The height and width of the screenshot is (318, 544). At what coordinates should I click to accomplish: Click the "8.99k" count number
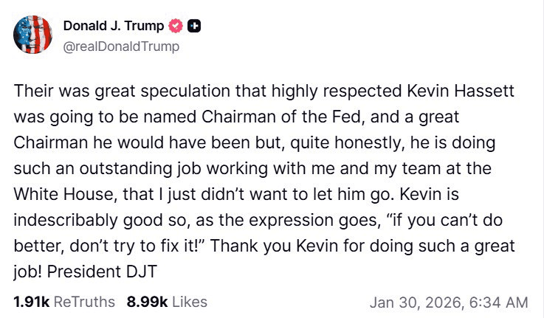[145, 302]
